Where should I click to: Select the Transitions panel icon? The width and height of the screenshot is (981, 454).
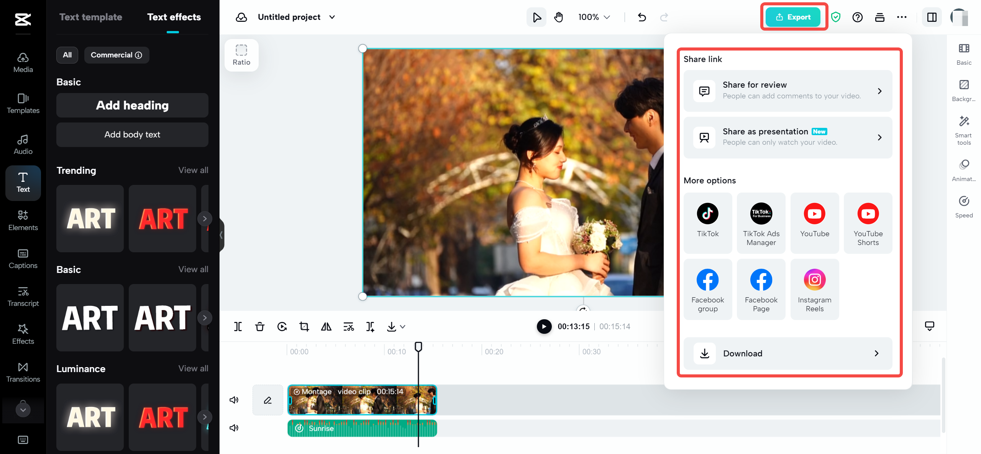coord(22,374)
